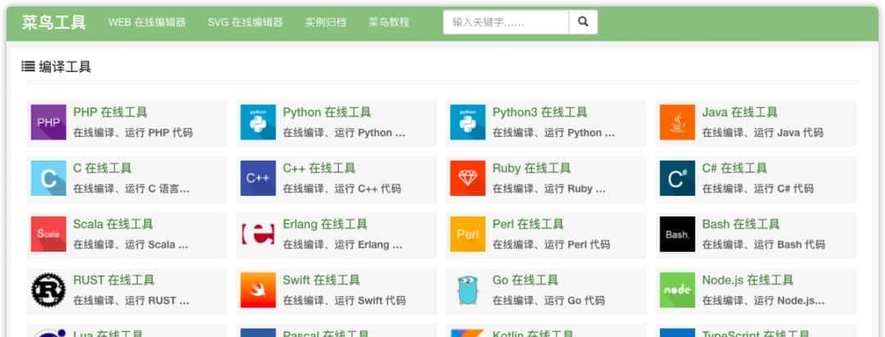Click the Go gopher mascot icon
Image resolution: width=885 pixels, height=337 pixels.
click(467, 289)
